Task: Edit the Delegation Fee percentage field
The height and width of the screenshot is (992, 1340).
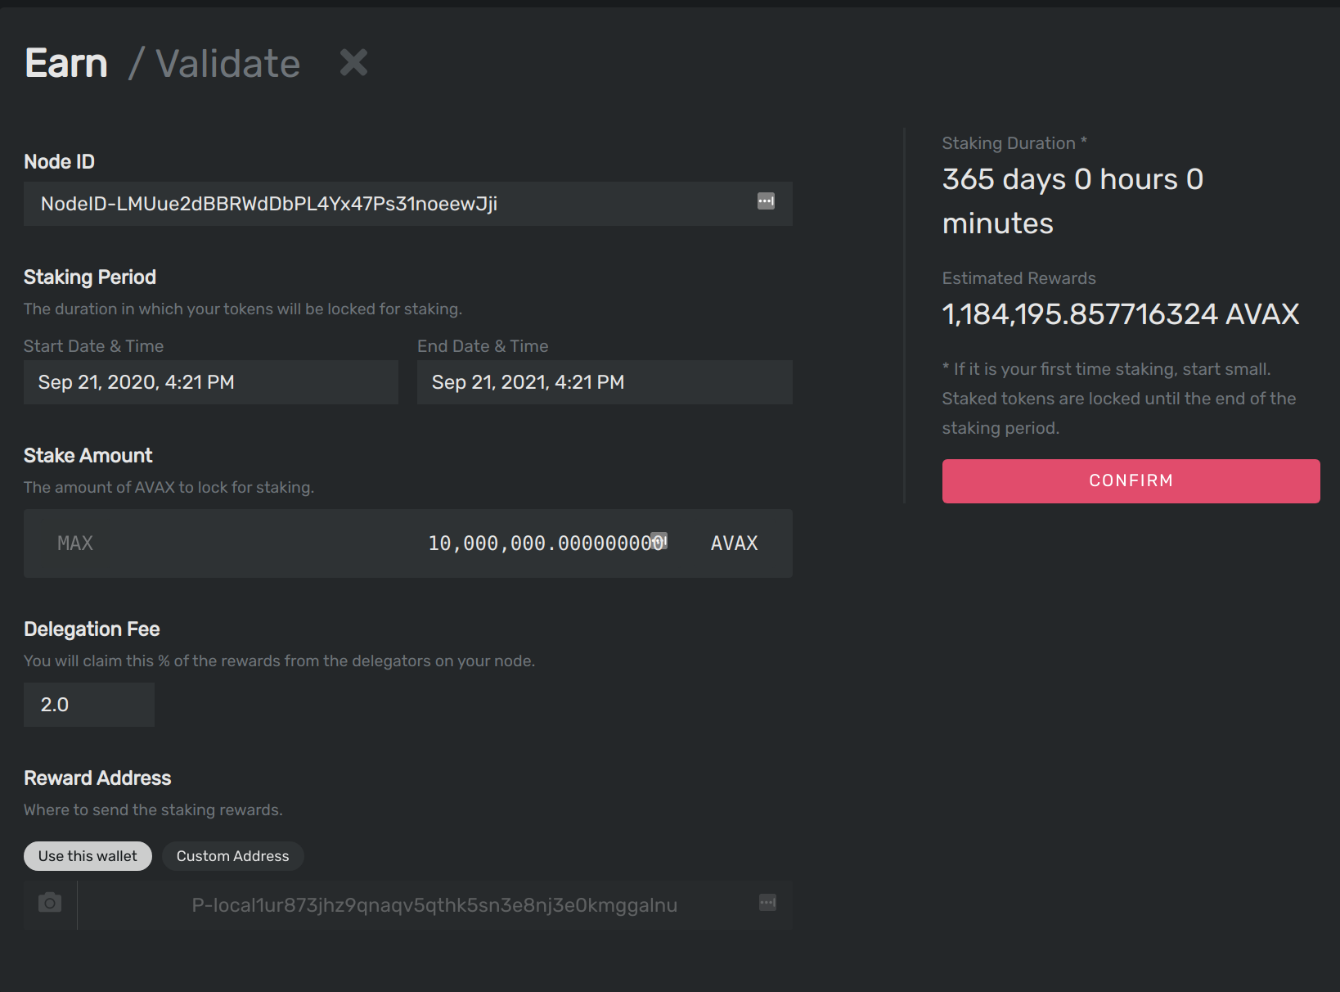Action: pos(89,705)
